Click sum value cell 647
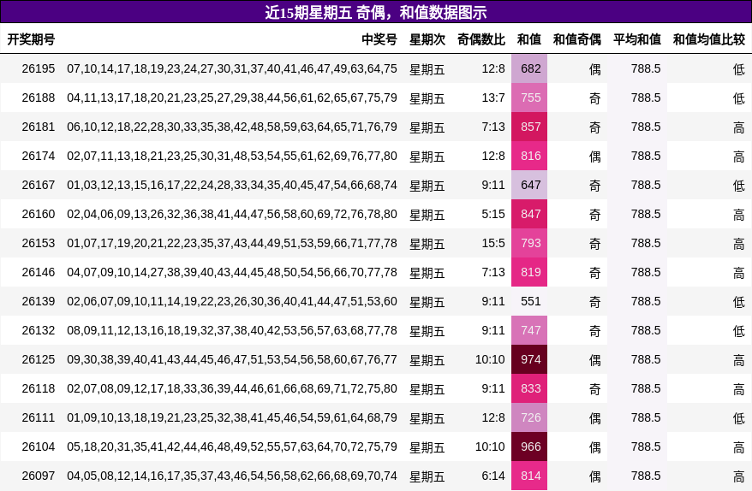 tap(529, 185)
